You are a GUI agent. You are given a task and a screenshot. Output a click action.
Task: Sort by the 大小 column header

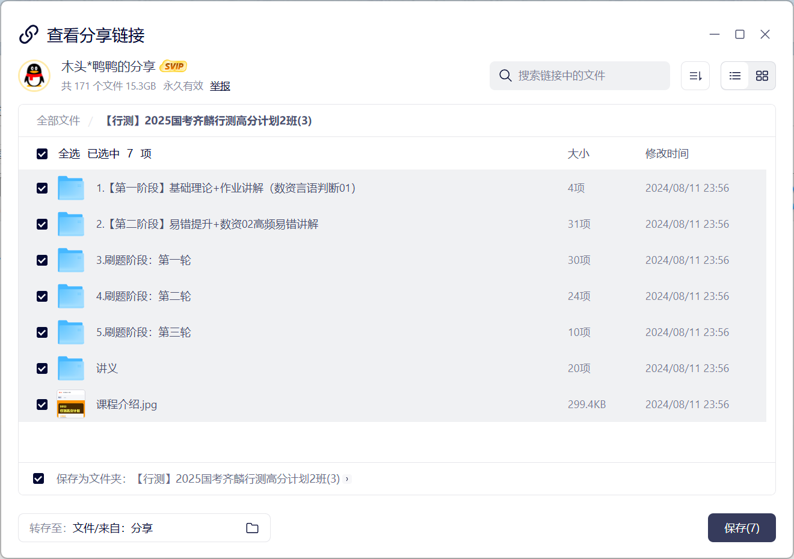tap(578, 154)
